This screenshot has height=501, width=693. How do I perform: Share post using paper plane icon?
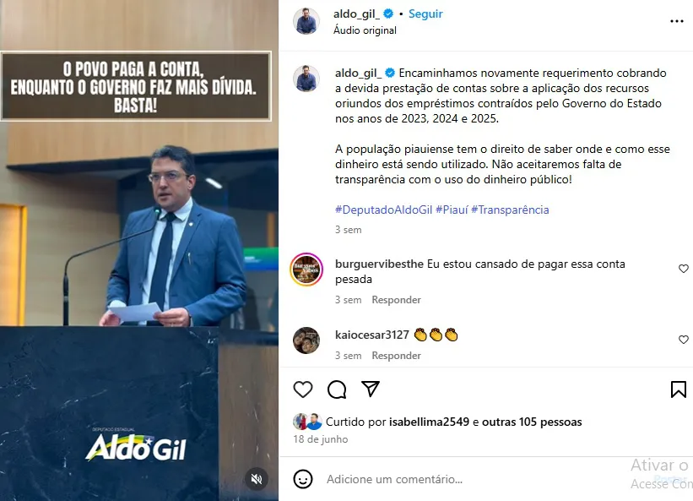click(371, 389)
